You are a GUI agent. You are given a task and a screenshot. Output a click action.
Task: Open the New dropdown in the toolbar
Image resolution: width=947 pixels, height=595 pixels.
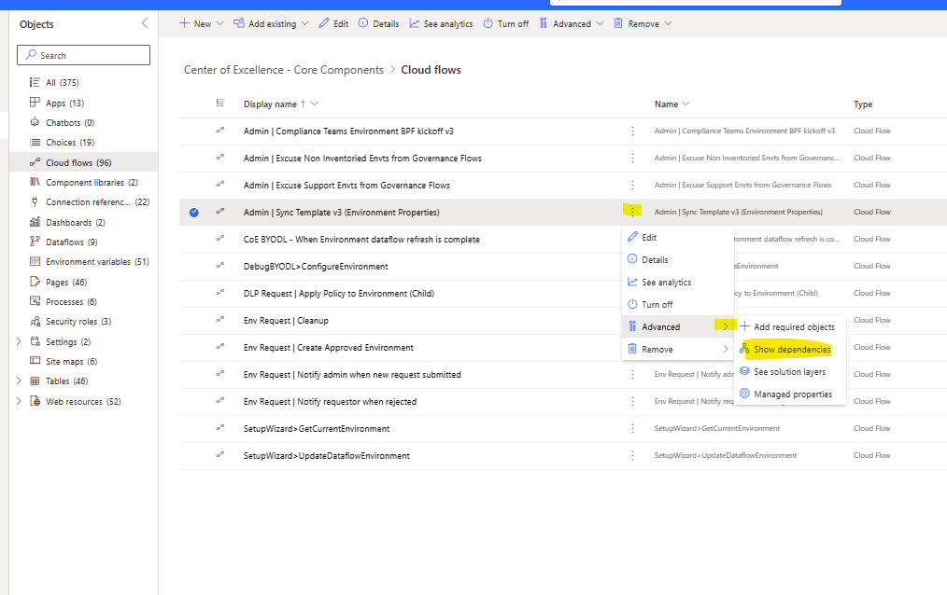(201, 23)
